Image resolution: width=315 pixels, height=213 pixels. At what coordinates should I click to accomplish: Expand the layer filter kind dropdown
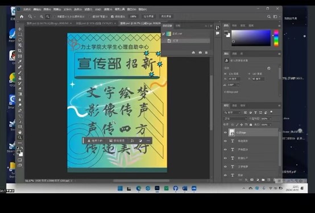click(x=232, y=113)
